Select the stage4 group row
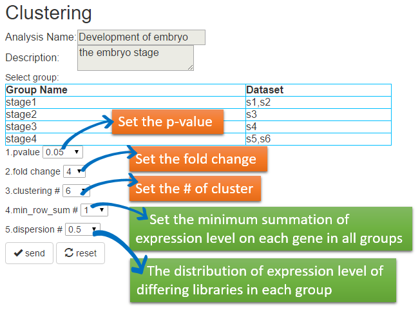This screenshot has width=420, height=315. tap(198, 139)
